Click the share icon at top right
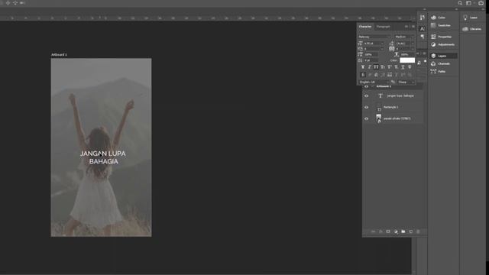The height and width of the screenshot is (275, 489). pyautogui.click(x=481, y=3)
